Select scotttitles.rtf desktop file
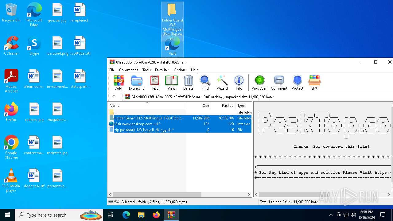The height and width of the screenshot is (221, 393). click(80, 46)
